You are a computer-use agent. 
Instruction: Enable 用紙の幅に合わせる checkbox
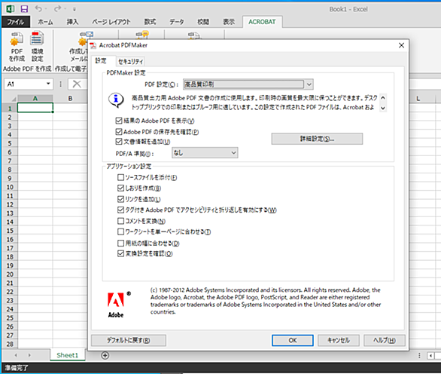120,243
